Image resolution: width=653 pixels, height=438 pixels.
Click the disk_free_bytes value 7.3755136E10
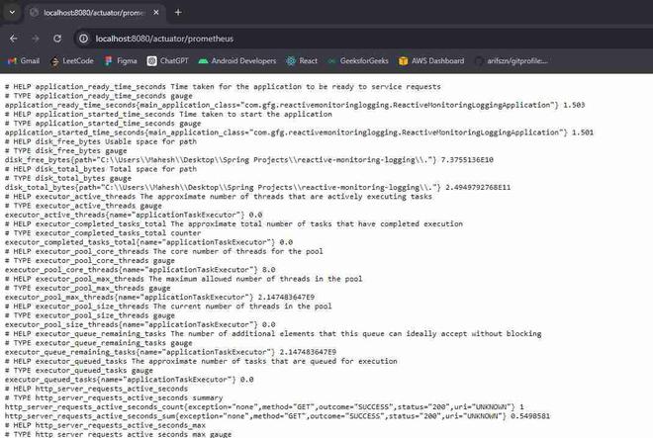click(x=467, y=160)
